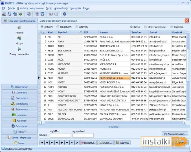Viewport: 191px width, 152px height.
Task: Click the Zaawansowane... search button
Action: coord(175,134)
